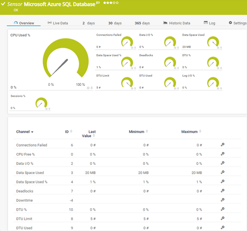
Task: Click the OK status checkmark icon
Action: [3, 4]
